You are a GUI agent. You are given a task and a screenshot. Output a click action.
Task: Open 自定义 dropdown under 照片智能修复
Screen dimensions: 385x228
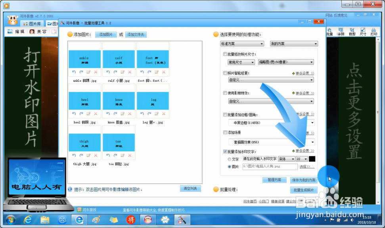[x=271, y=80]
